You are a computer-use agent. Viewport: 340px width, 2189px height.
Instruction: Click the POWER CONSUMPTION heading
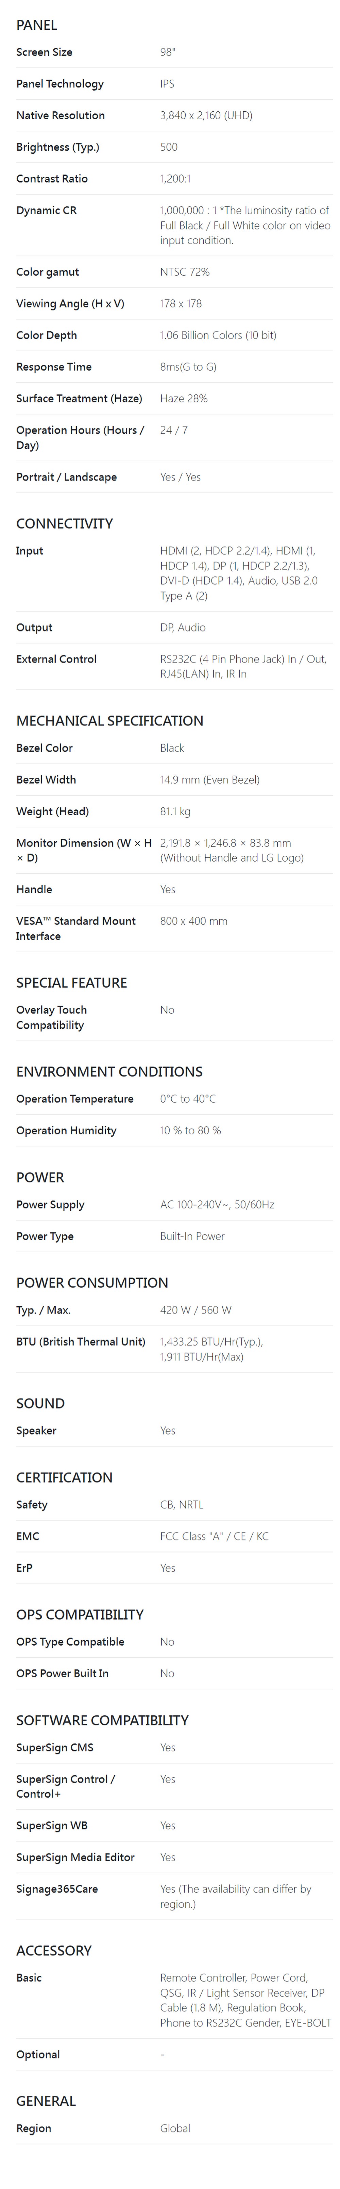click(x=91, y=1282)
